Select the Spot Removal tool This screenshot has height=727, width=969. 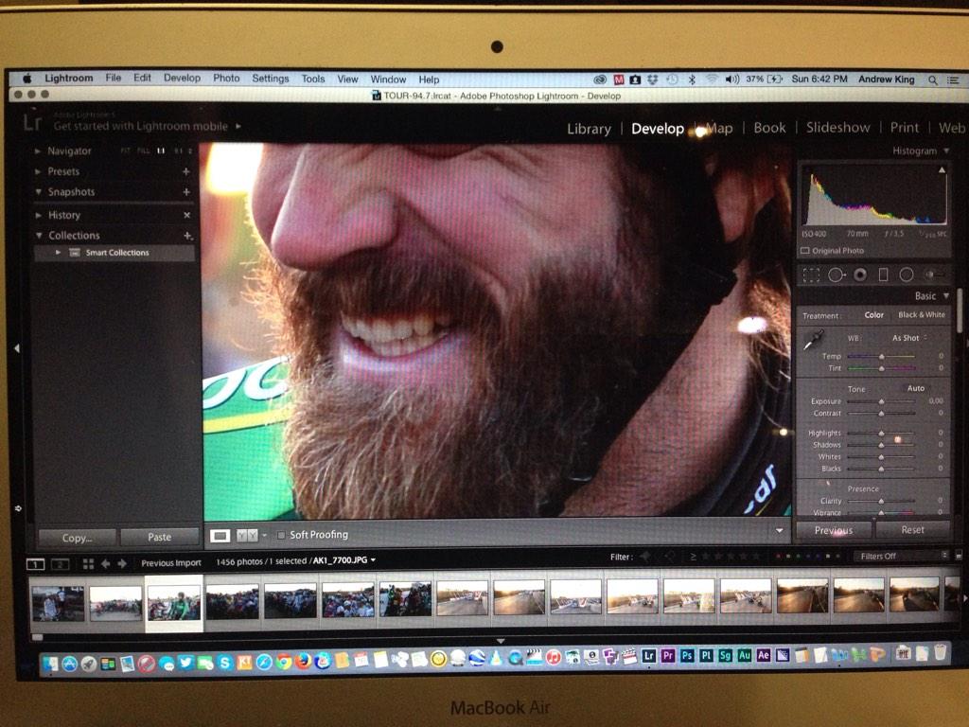(x=836, y=275)
